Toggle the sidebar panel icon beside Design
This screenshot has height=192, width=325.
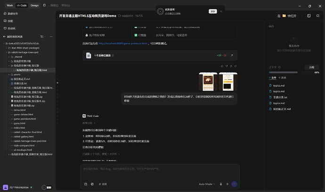click(44, 5)
